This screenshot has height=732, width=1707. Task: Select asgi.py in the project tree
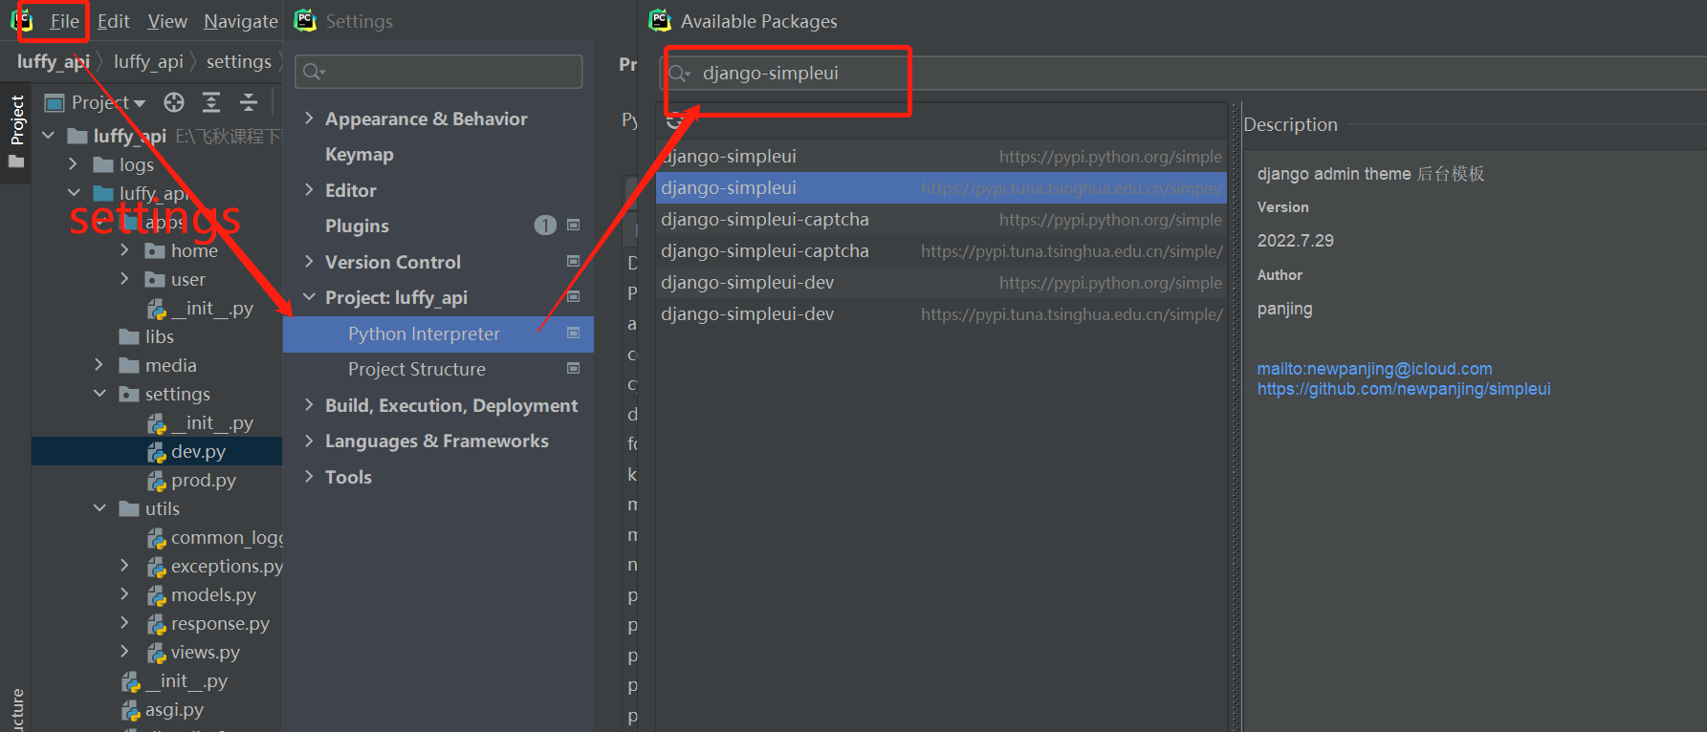pos(174,709)
